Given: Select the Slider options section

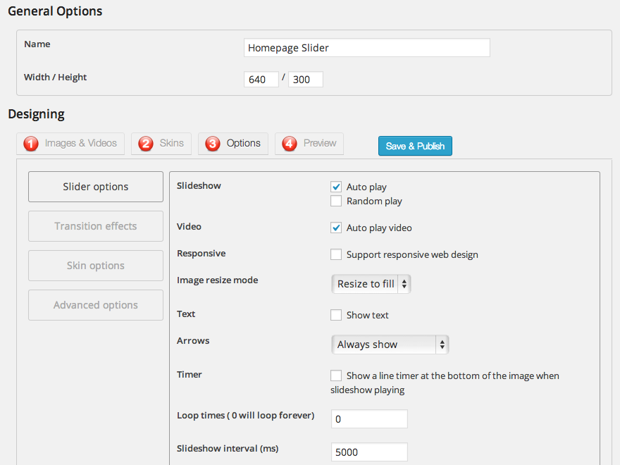Looking at the screenshot, I should (96, 187).
